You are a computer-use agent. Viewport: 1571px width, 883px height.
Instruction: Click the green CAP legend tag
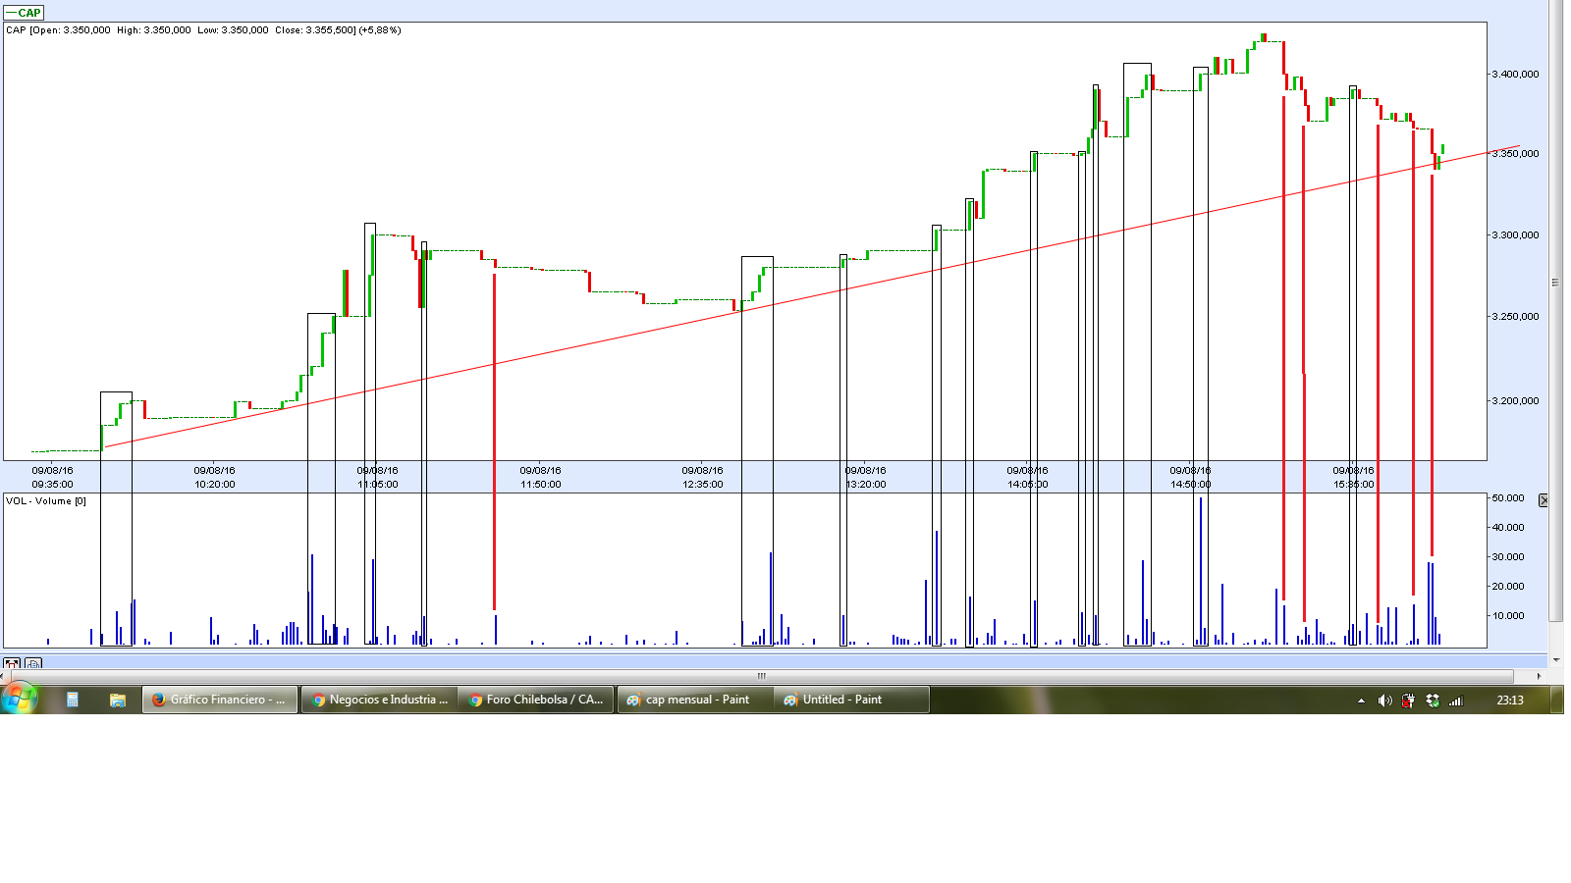coord(24,13)
